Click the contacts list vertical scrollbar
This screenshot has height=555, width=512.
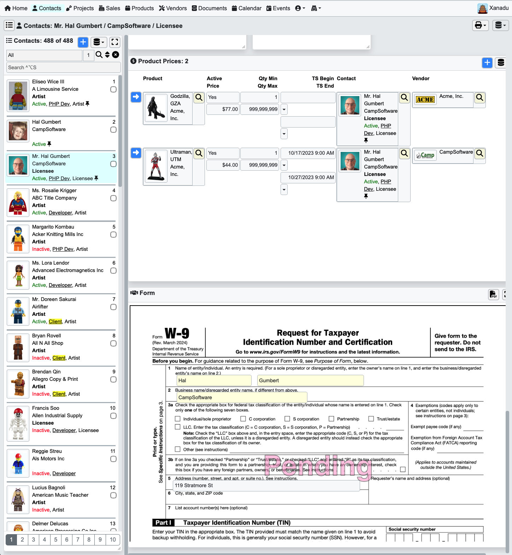pyautogui.click(x=120, y=131)
